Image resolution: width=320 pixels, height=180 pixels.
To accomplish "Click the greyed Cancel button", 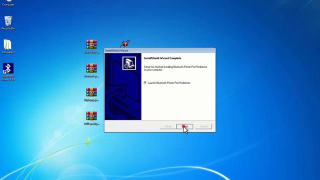I will click(x=203, y=126).
